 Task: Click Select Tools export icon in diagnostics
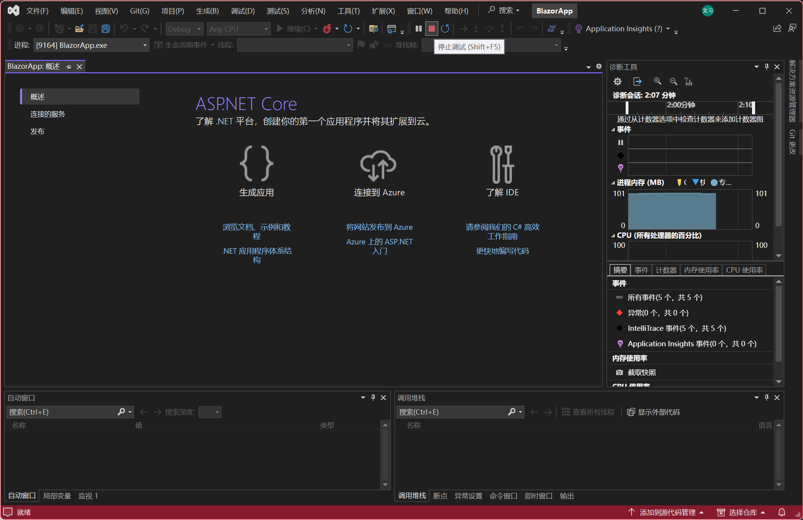click(638, 81)
